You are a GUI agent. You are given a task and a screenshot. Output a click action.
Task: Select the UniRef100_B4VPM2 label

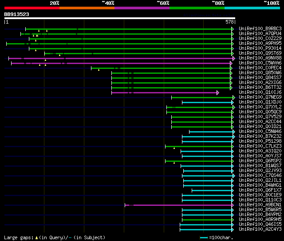point(260,215)
